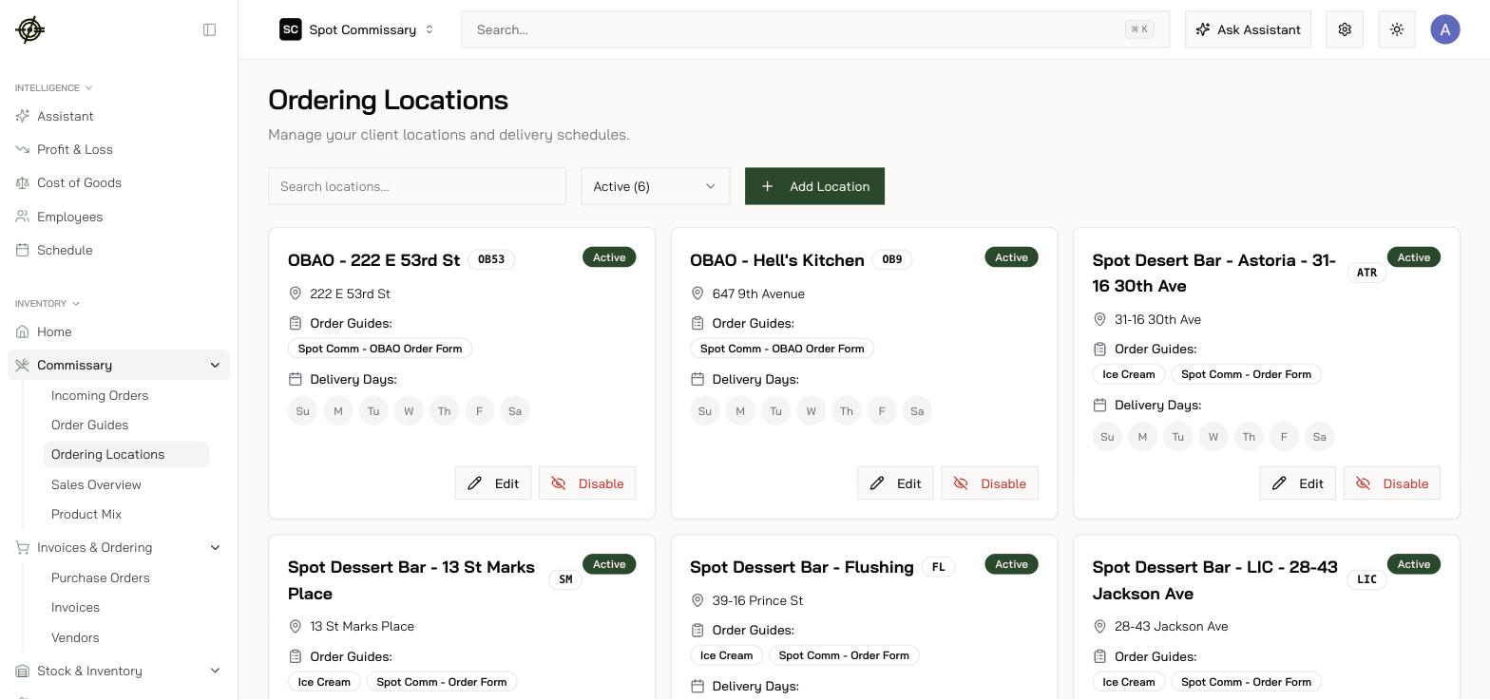
Task: Click the SC workspace badge icon
Action: (x=291, y=29)
